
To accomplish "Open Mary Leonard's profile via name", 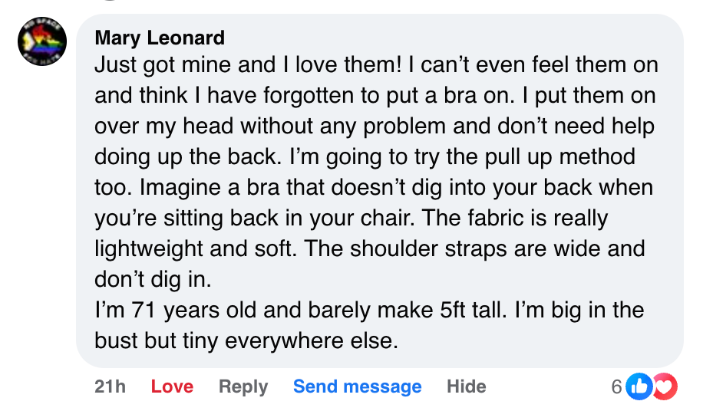I will 160,38.
